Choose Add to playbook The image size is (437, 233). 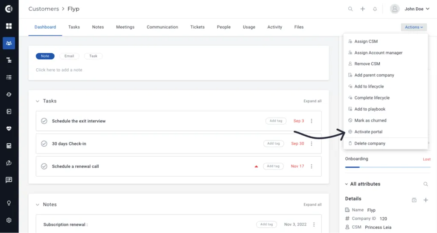coord(386,109)
